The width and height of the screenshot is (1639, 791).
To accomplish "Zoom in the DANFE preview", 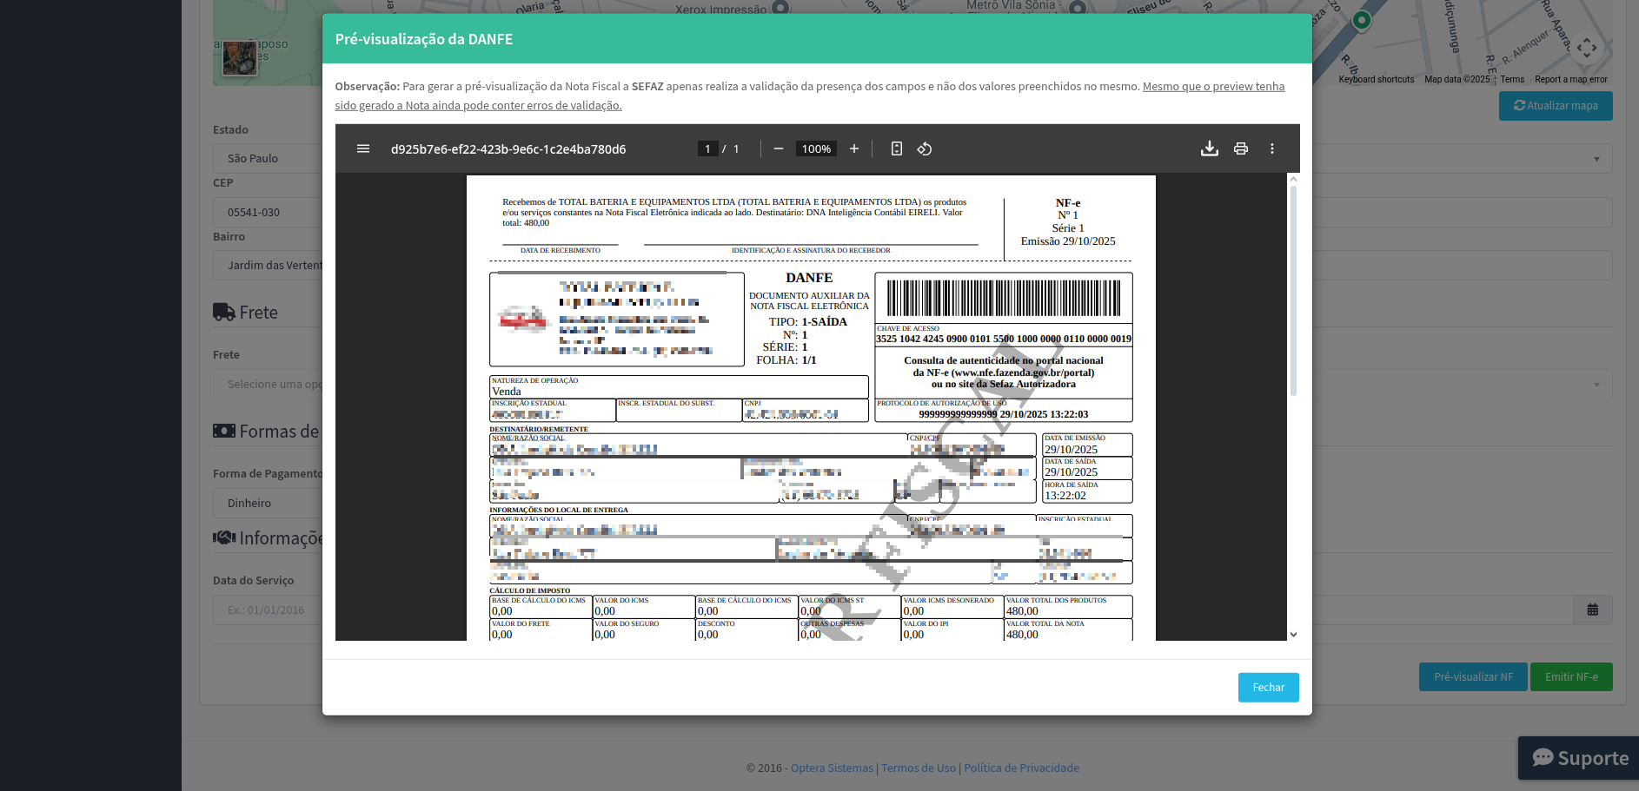I will click(x=854, y=148).
